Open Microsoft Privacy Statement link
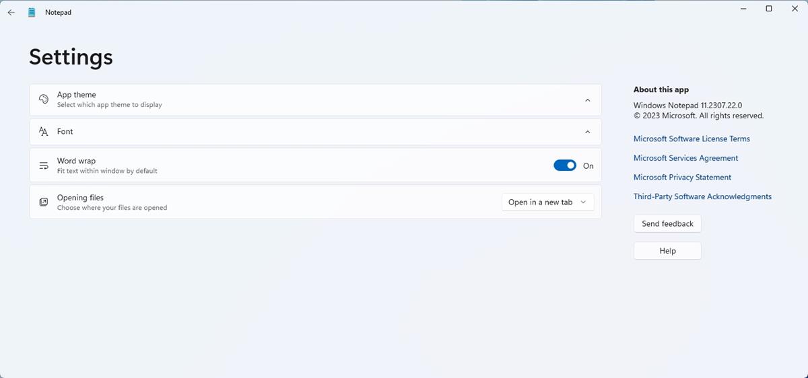This screenshot has width=808, height=378. pos(682,178)
